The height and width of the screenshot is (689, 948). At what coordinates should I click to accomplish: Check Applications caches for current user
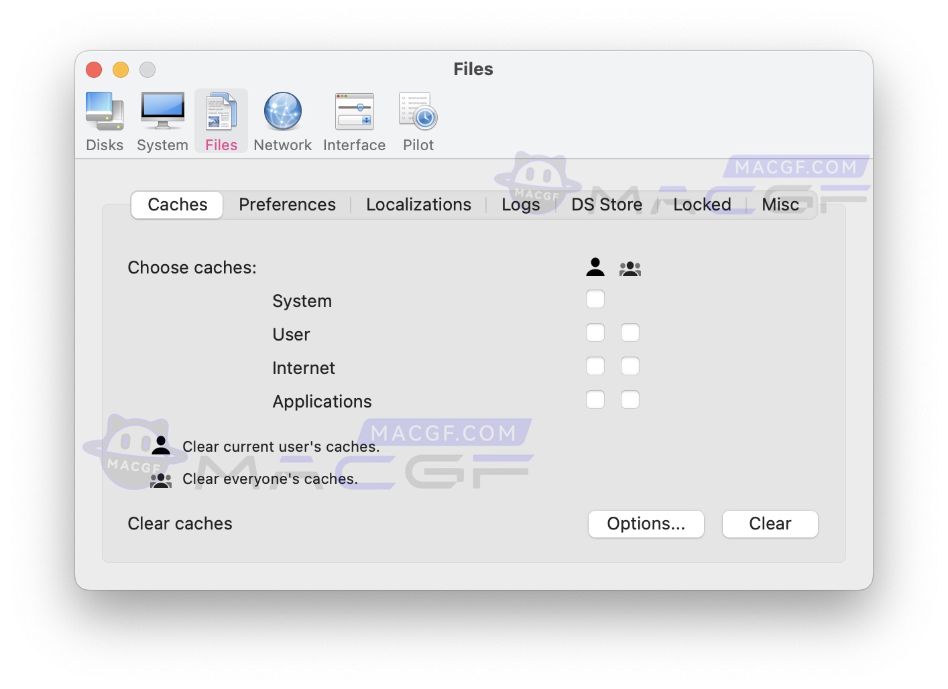click(x=595, y=399)
